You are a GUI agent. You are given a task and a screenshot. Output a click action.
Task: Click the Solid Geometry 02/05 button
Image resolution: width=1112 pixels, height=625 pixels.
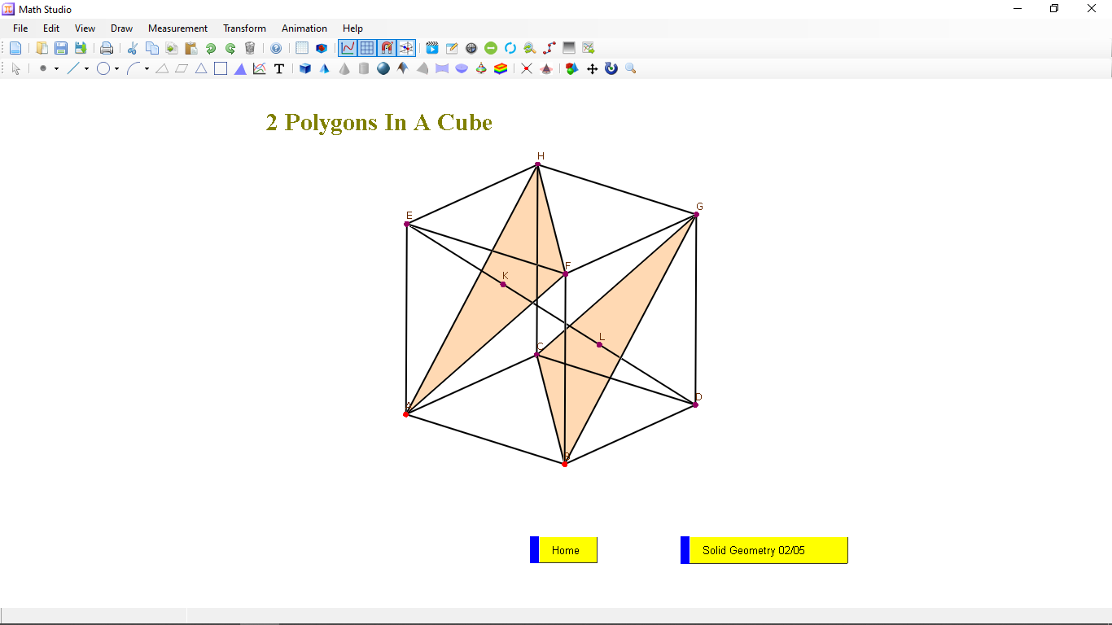(x=764, y=550)
